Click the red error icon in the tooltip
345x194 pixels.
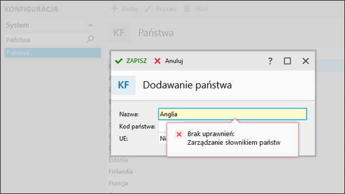pos(179,134)
